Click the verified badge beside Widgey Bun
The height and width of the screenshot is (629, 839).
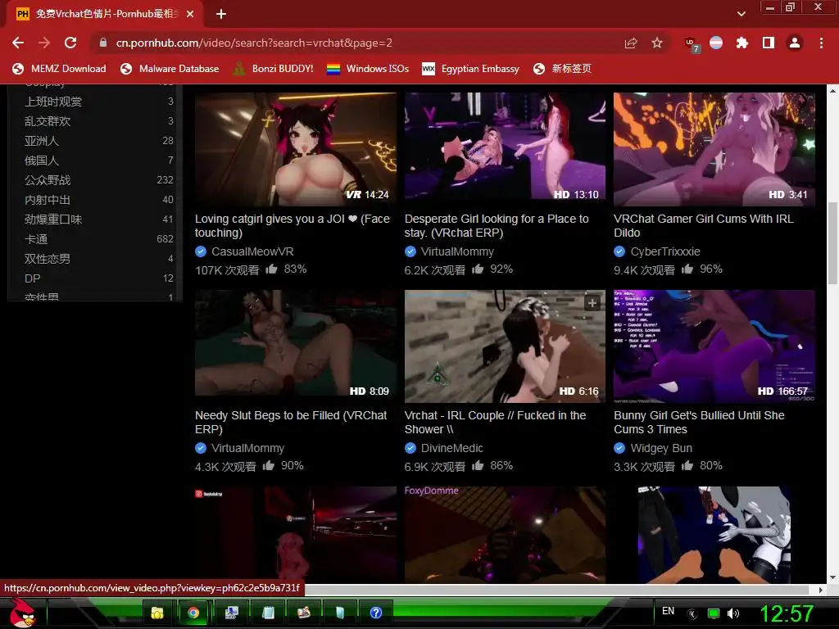click(619, 448)
